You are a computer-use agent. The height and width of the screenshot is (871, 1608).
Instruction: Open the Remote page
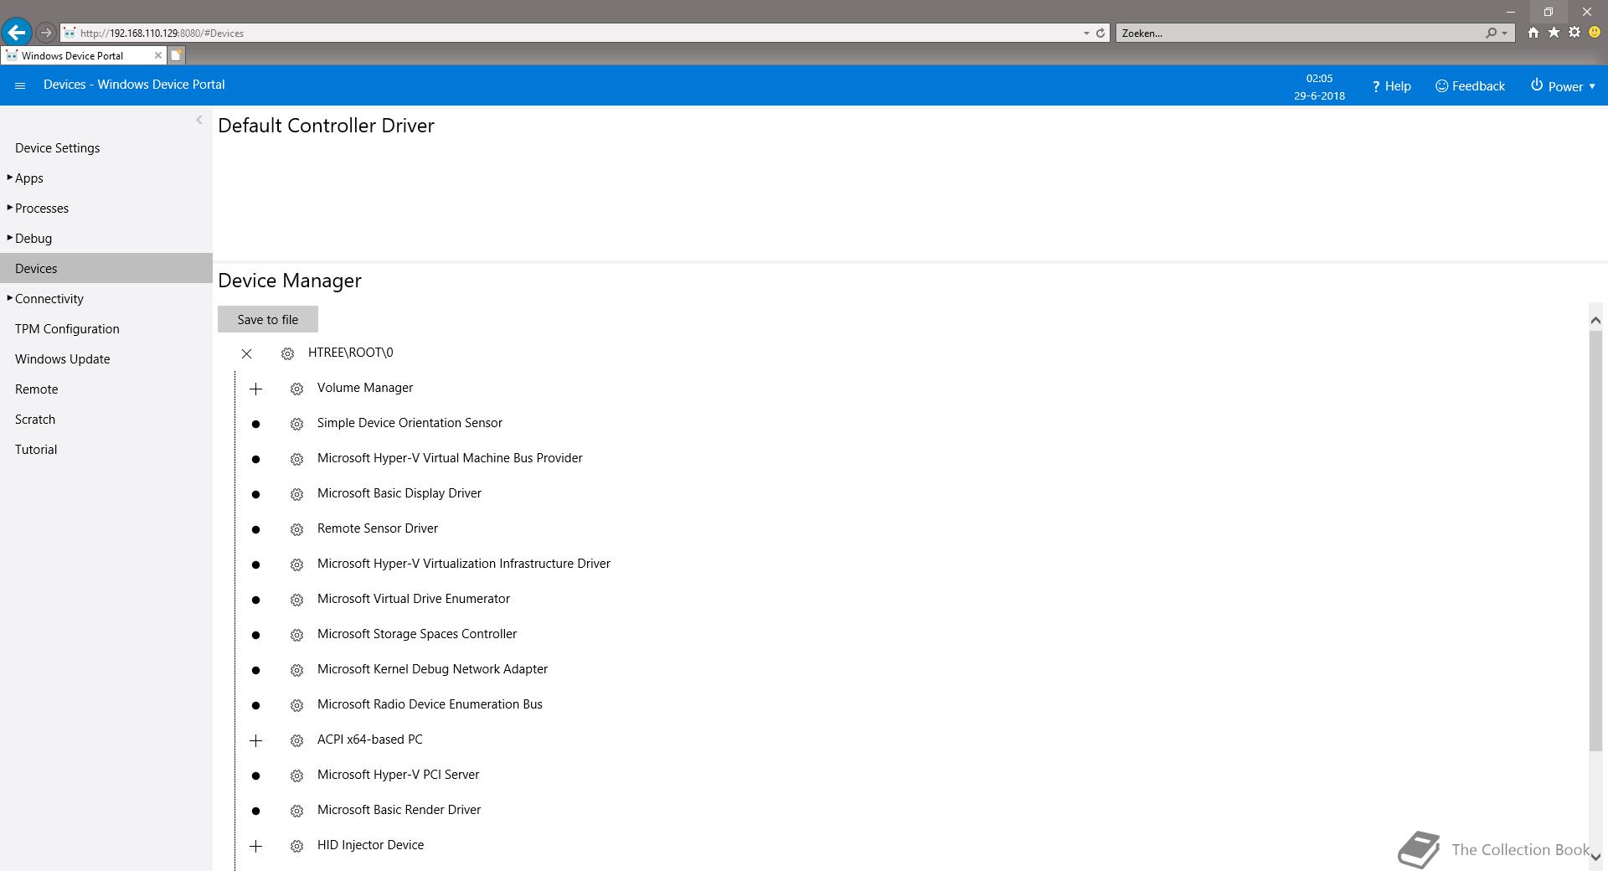[36, 389]
